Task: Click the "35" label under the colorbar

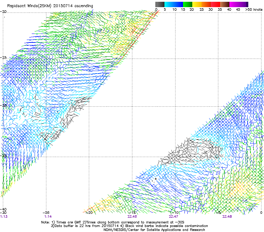Action: tap(220, 10)
